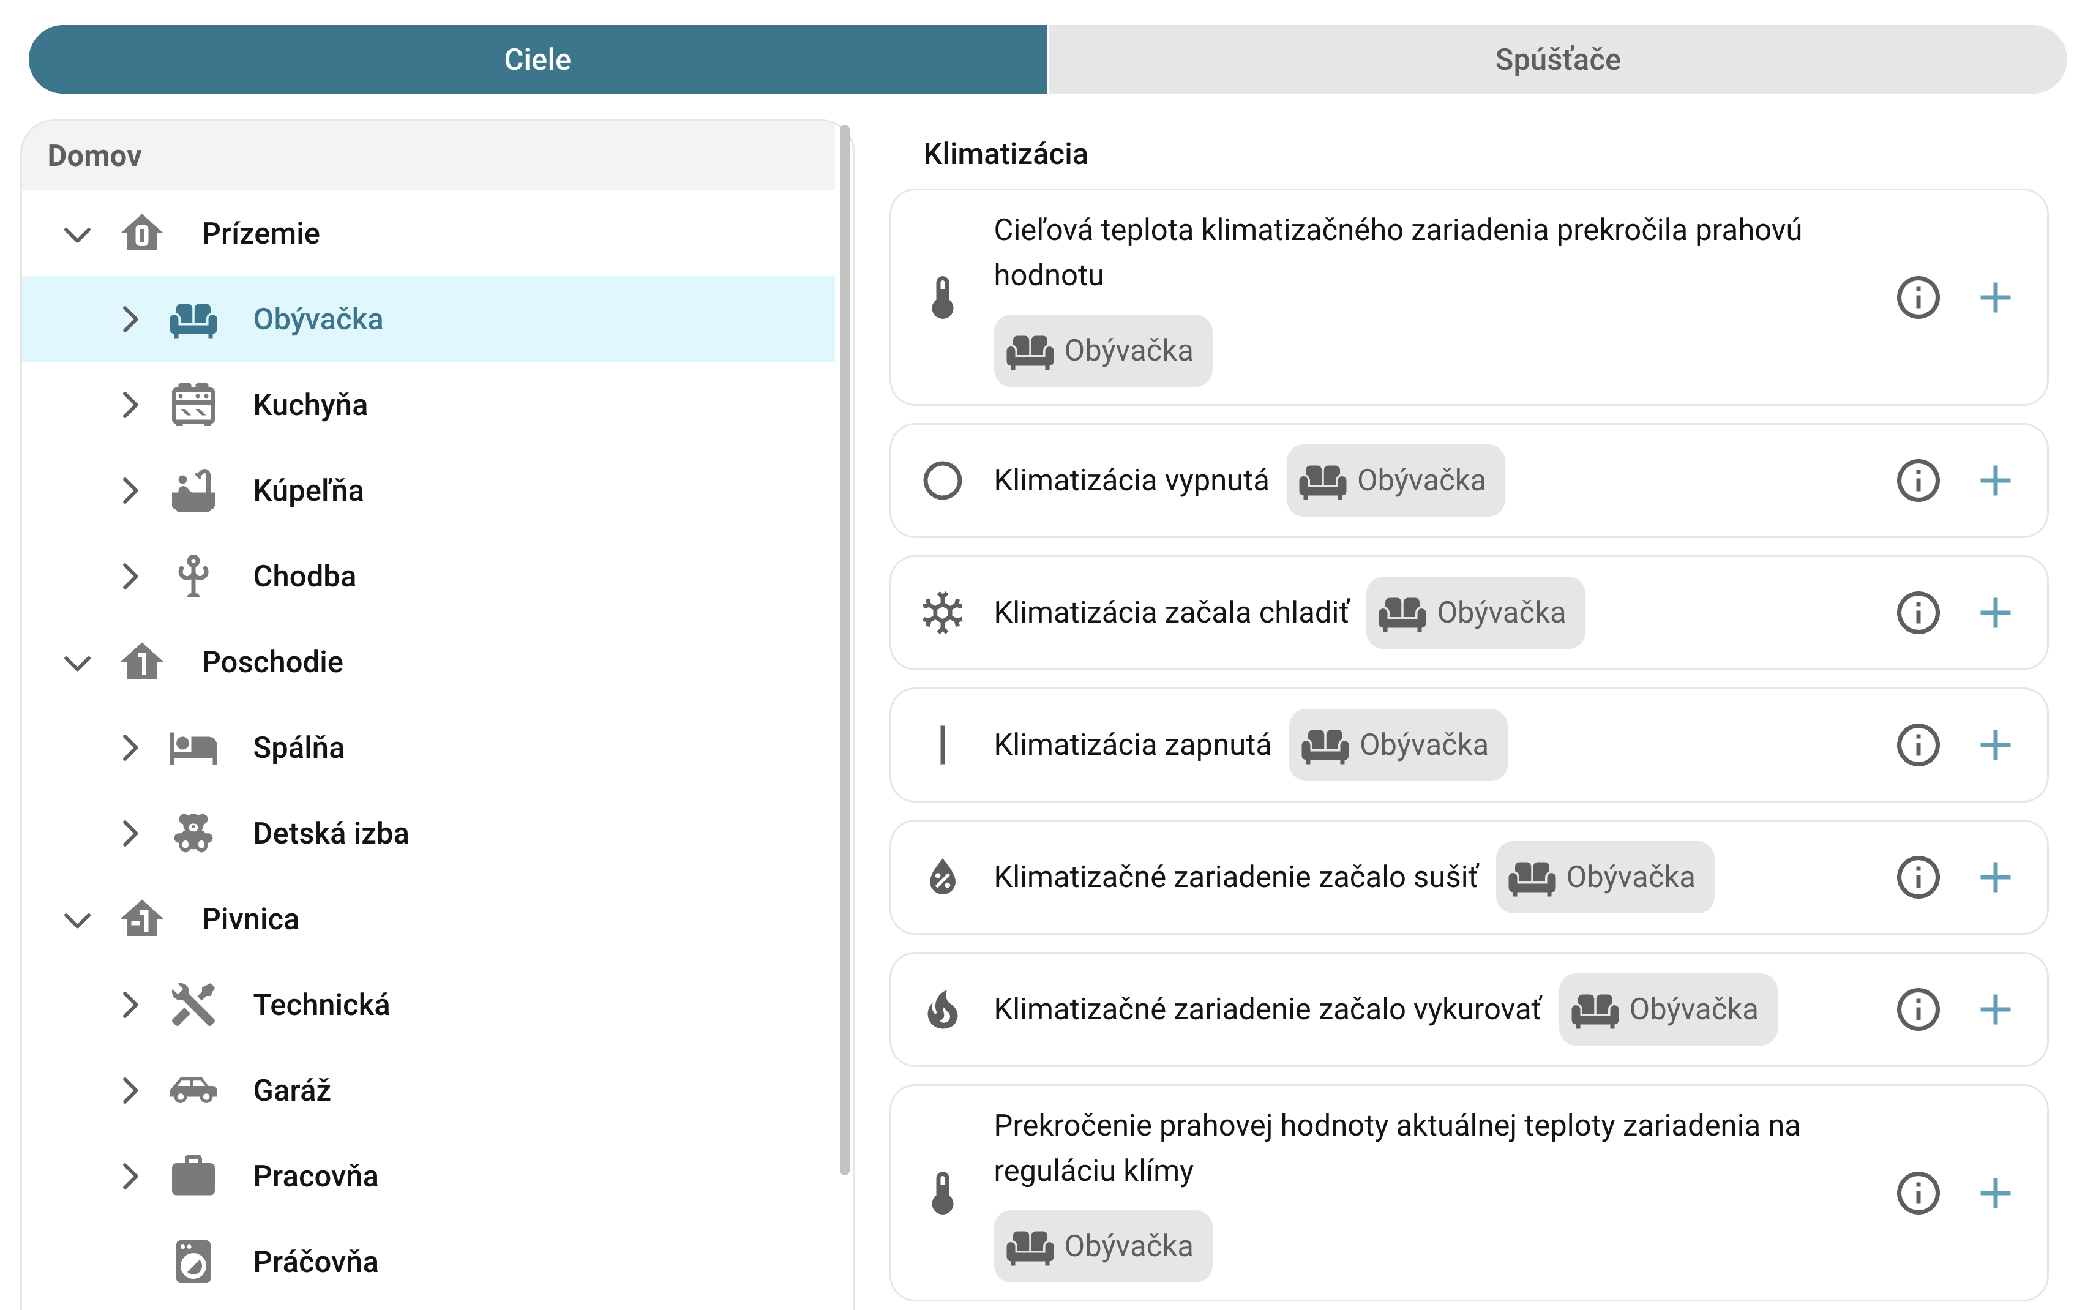Add the Klimatizácia začala chladiť trigger
2085x1310 pixels.
coord(1994,613)
